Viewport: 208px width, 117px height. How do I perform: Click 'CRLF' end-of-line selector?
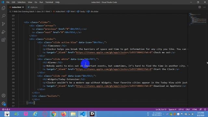188,110
